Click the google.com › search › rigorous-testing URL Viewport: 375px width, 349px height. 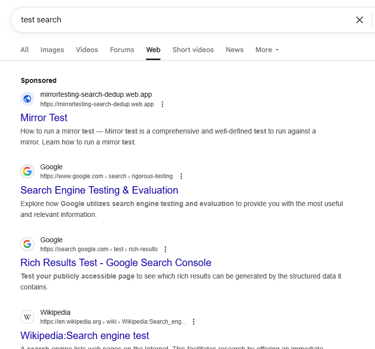pos(106,176)
